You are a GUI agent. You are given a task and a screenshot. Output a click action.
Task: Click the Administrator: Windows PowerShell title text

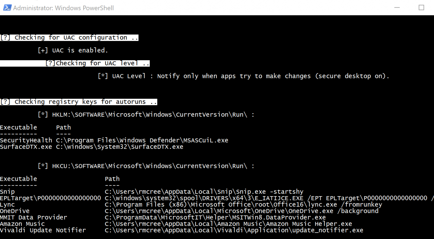[63, 8]
